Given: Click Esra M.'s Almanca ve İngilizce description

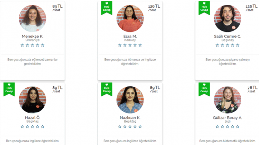Looking at the screenshot, I should coord(130,62).
